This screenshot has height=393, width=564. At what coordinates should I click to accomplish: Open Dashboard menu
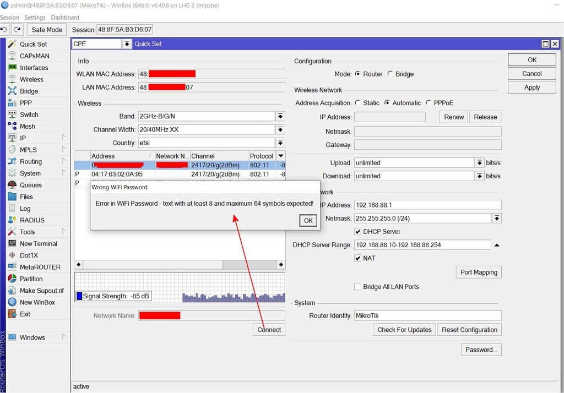[x=65, y=17]
